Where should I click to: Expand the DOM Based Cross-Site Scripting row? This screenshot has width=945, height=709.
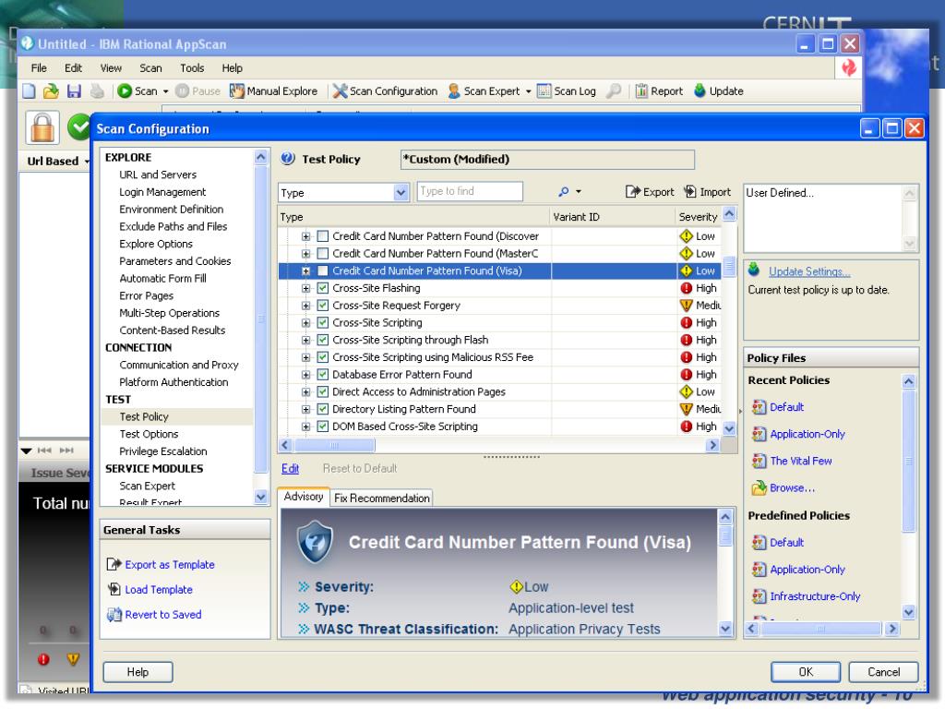(x=305, y=427)
